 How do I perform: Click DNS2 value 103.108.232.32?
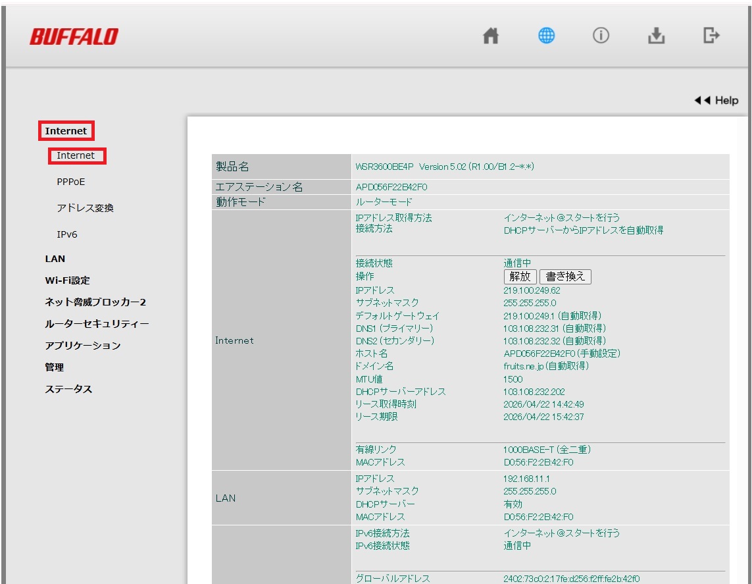pos(555,340)
